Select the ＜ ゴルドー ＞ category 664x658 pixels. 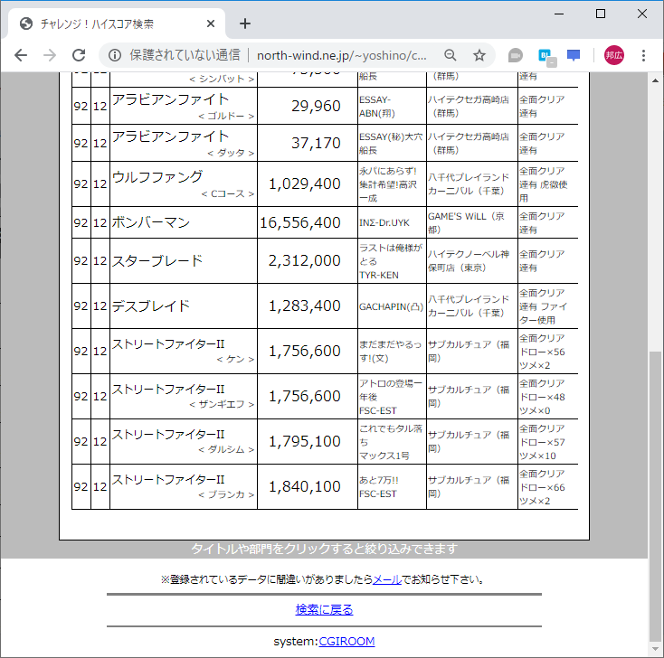226,116
